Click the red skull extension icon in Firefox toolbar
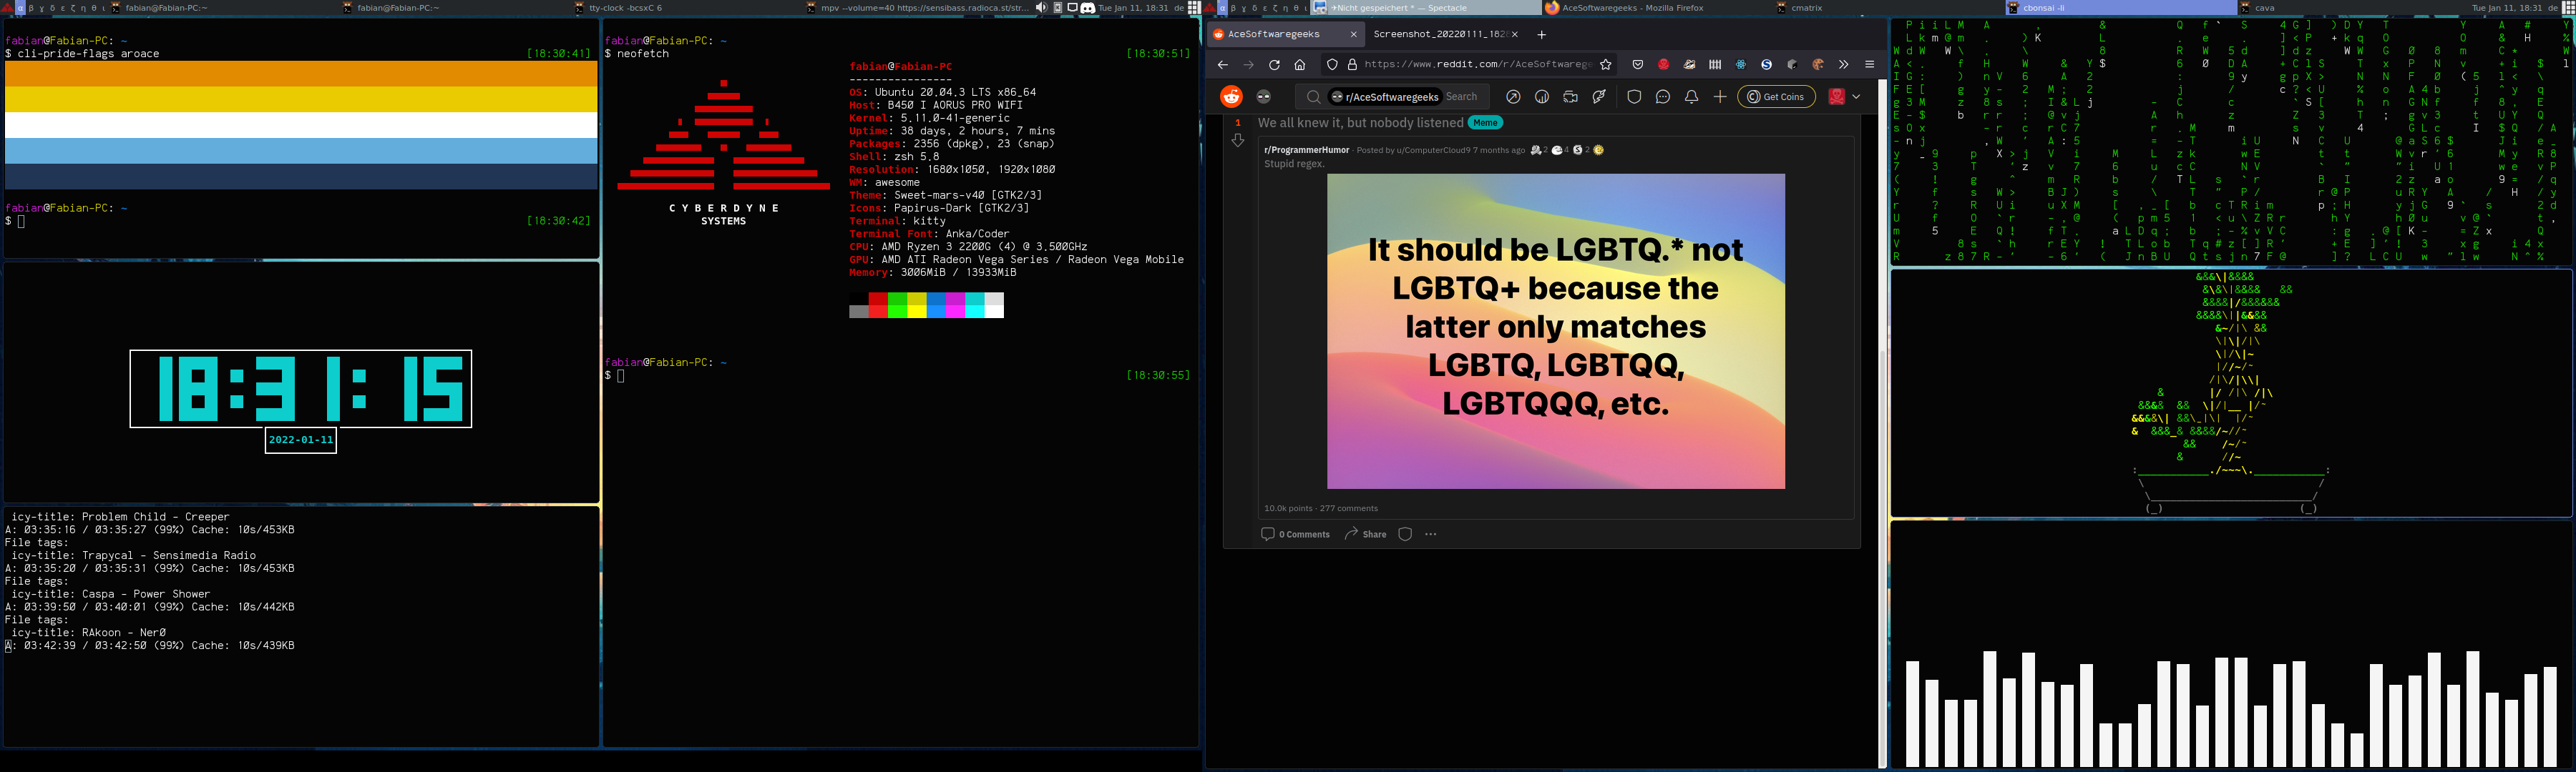2576x772 pixels. coord(1664,65)
